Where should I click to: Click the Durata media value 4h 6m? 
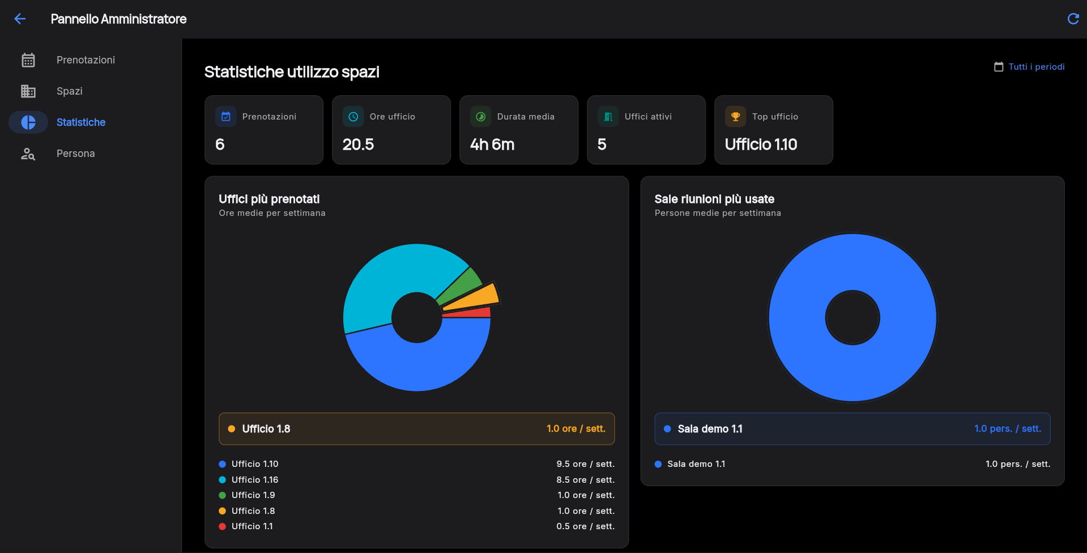492,144
